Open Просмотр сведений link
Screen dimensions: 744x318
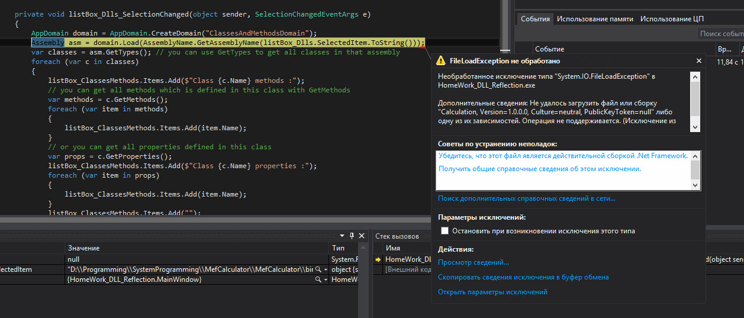tap(473, 262)
